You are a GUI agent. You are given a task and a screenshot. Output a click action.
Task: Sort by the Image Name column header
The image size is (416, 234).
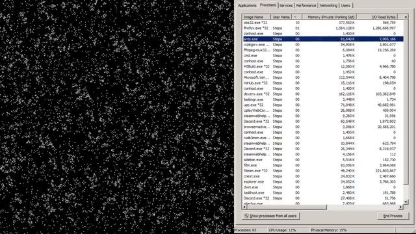click(x=256, y=17)
